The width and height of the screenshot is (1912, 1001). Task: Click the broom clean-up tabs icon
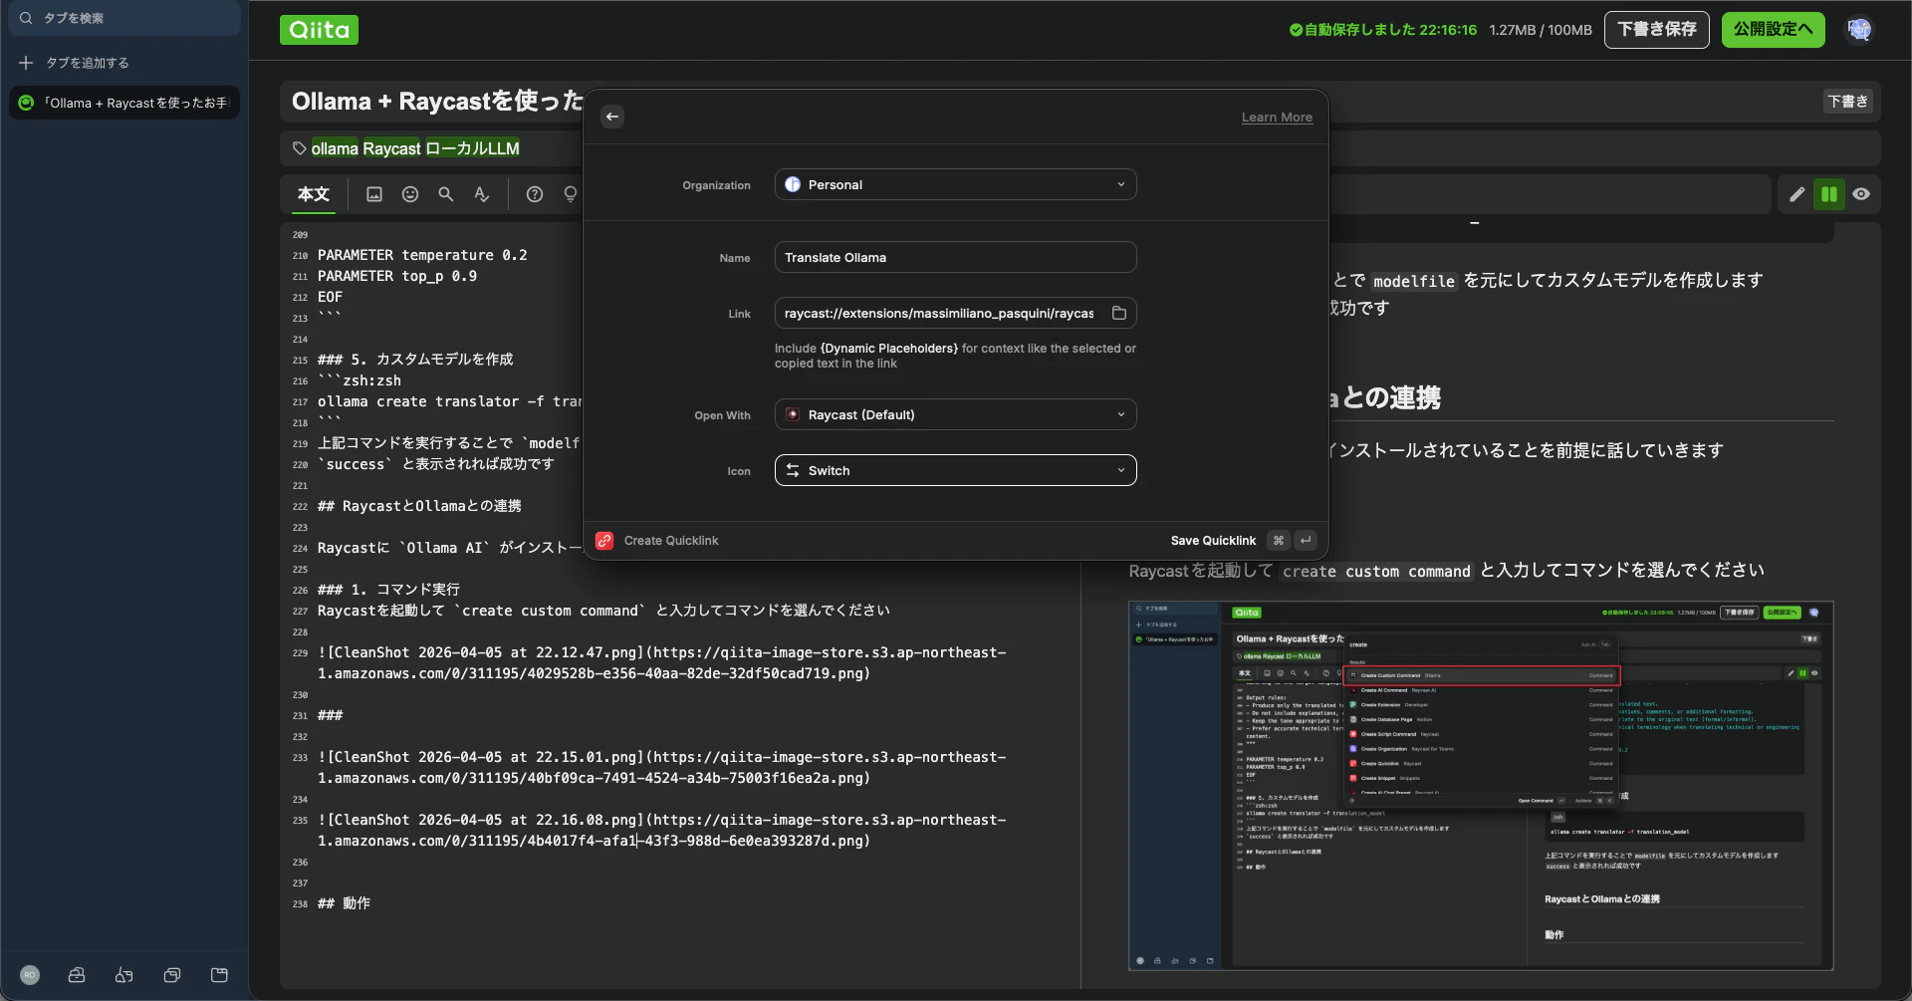(124, 975)
